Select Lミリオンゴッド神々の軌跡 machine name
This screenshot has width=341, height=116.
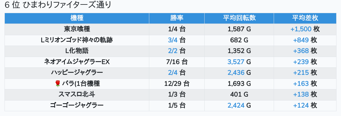tap(77, 40)
